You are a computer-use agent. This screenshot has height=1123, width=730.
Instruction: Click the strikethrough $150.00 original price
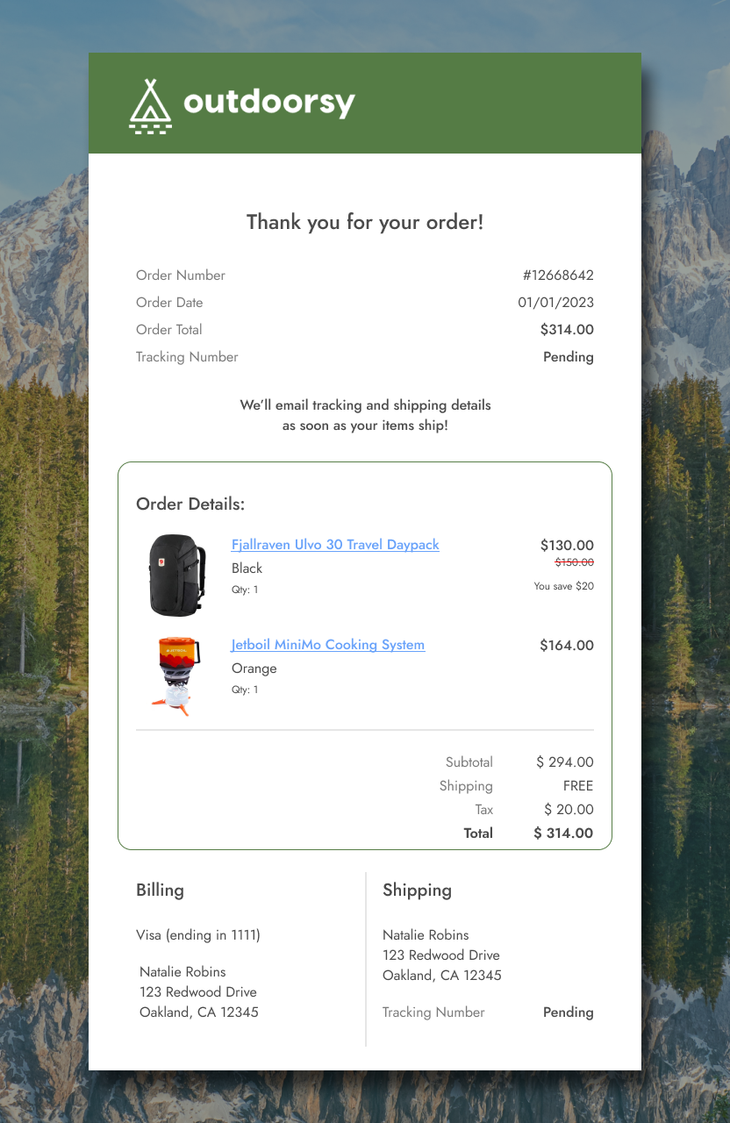[x=574, y=562]
